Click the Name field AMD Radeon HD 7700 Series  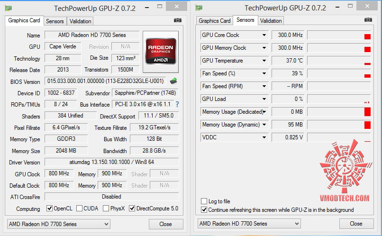pyautogui.click(x=92, y=35)
